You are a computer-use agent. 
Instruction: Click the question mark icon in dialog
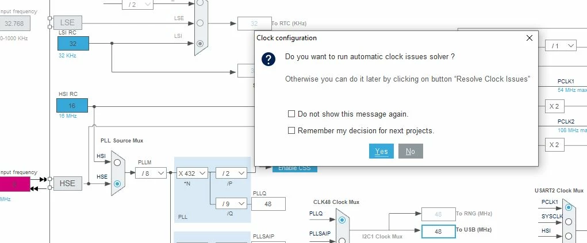[268, 59]
